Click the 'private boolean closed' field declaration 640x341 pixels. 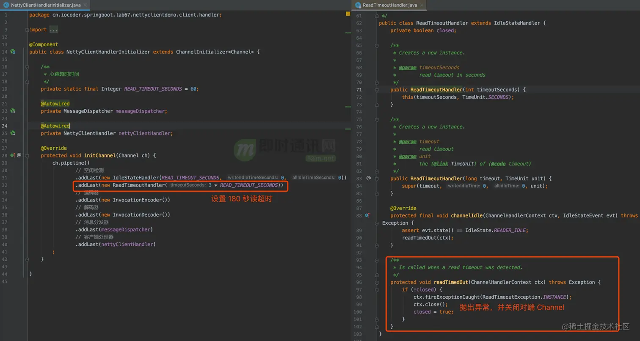click(423, 30)
